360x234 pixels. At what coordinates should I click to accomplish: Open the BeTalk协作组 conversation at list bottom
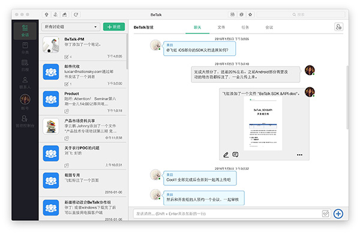point(83,209)
